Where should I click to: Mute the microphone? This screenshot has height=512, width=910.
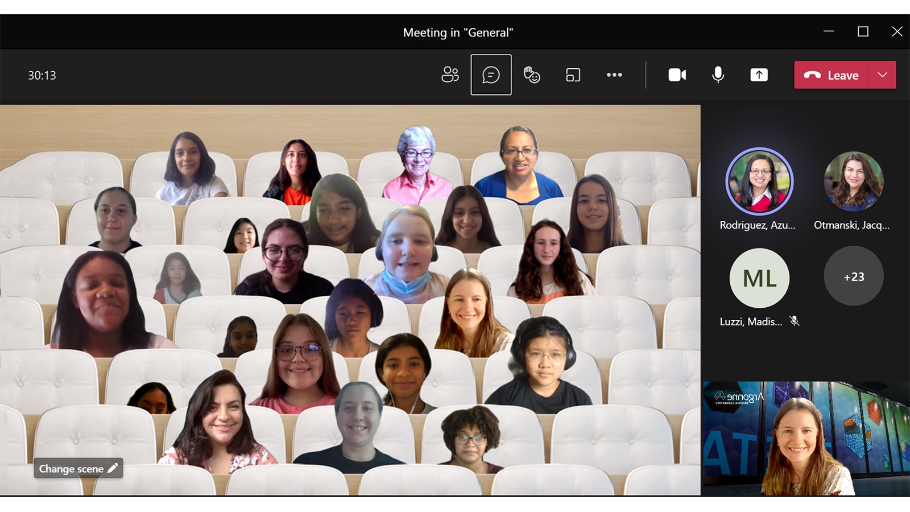click(x=718, y=75)
